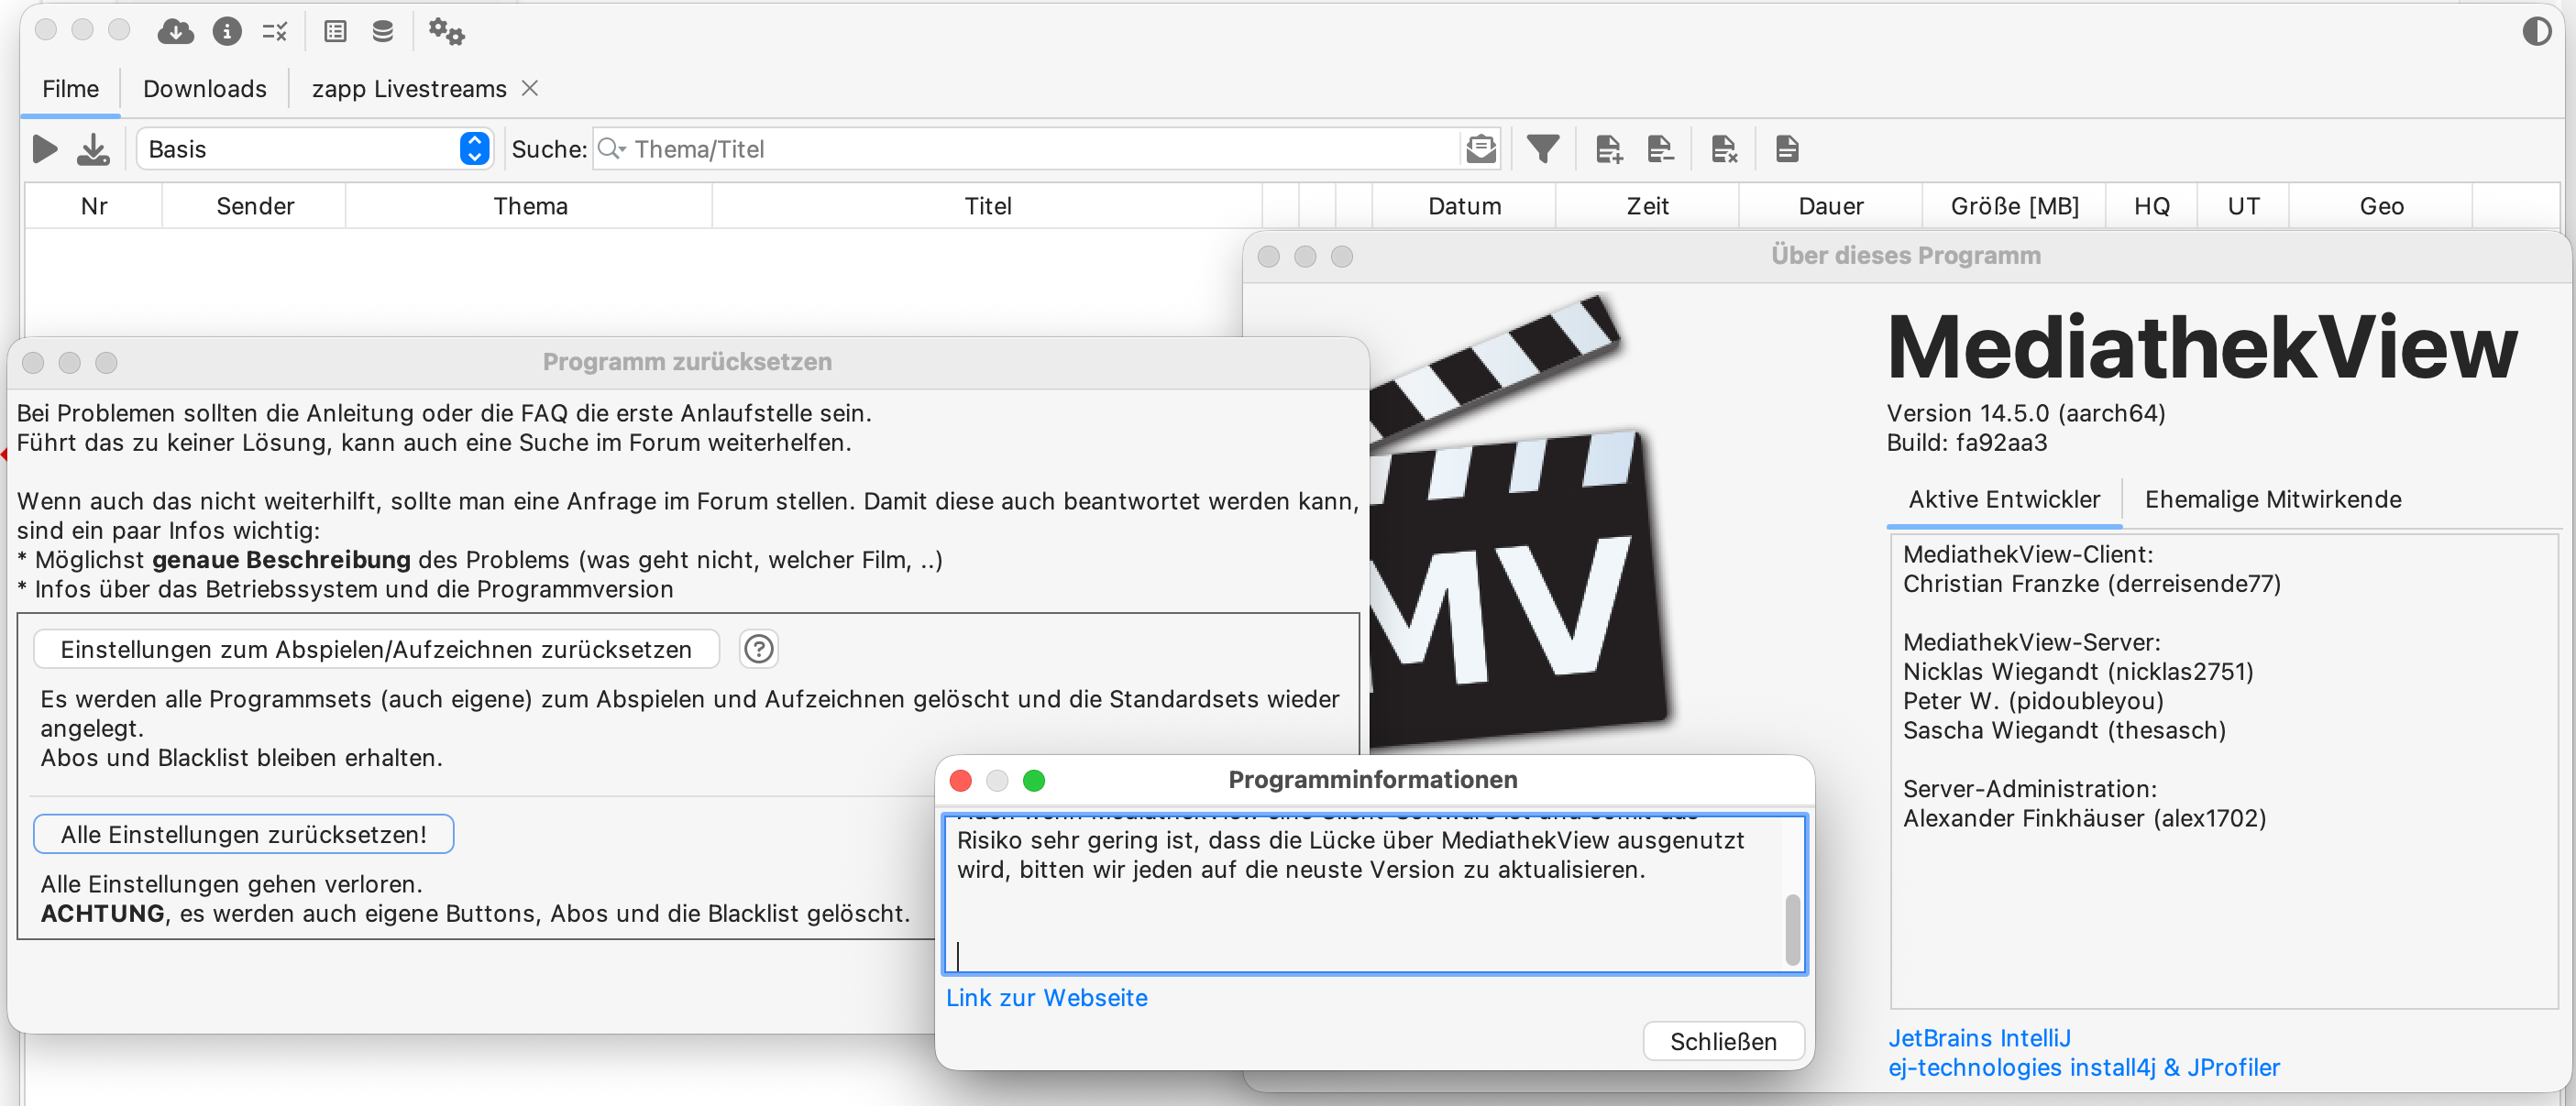Select the Ehemalige Mitwirkende tab
Screen dimensions: 2576x1106
click(2273, 499)
